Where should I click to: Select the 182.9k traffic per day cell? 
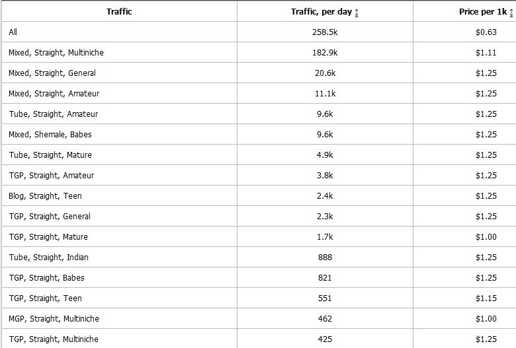[325, 53]
